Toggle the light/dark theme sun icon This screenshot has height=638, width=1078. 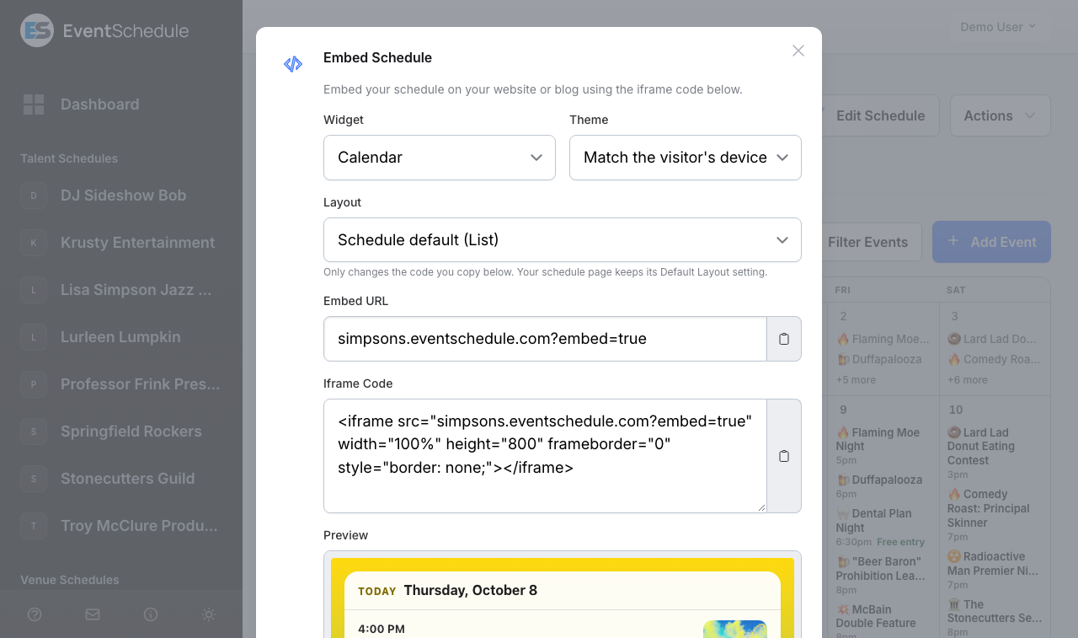209,614
